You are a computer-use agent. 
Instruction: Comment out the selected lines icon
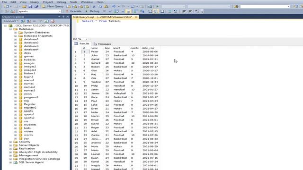coord(169,11)
